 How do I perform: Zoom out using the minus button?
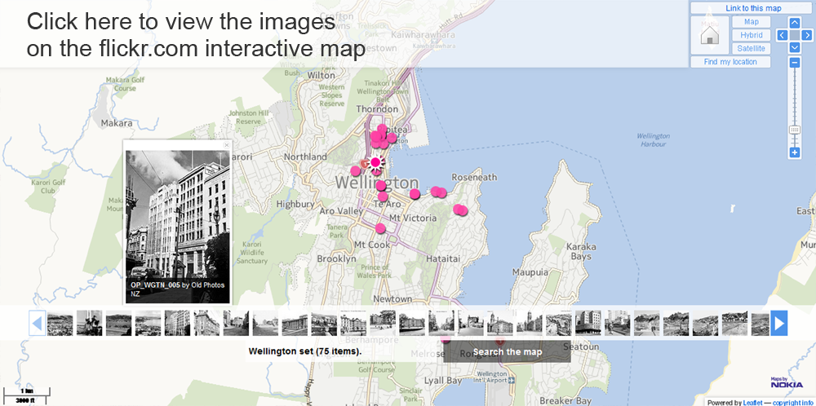(794, 63)
